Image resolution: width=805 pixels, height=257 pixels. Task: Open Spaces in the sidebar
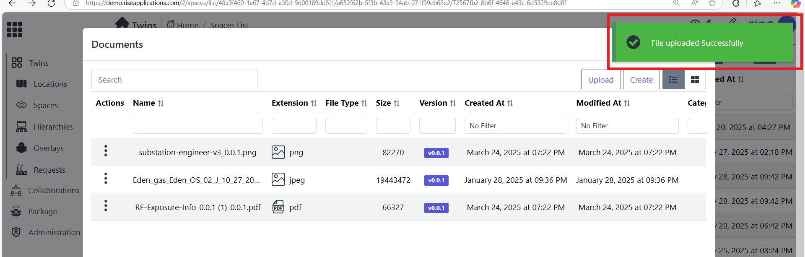[x=46, y=105]
